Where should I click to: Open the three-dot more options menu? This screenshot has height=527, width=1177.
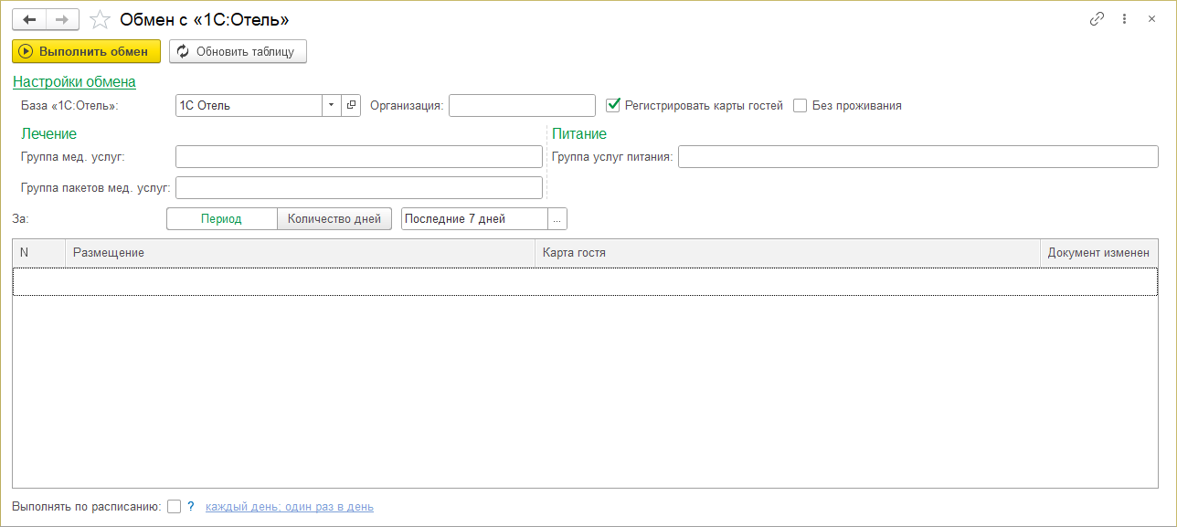(x=1125, y=19)
